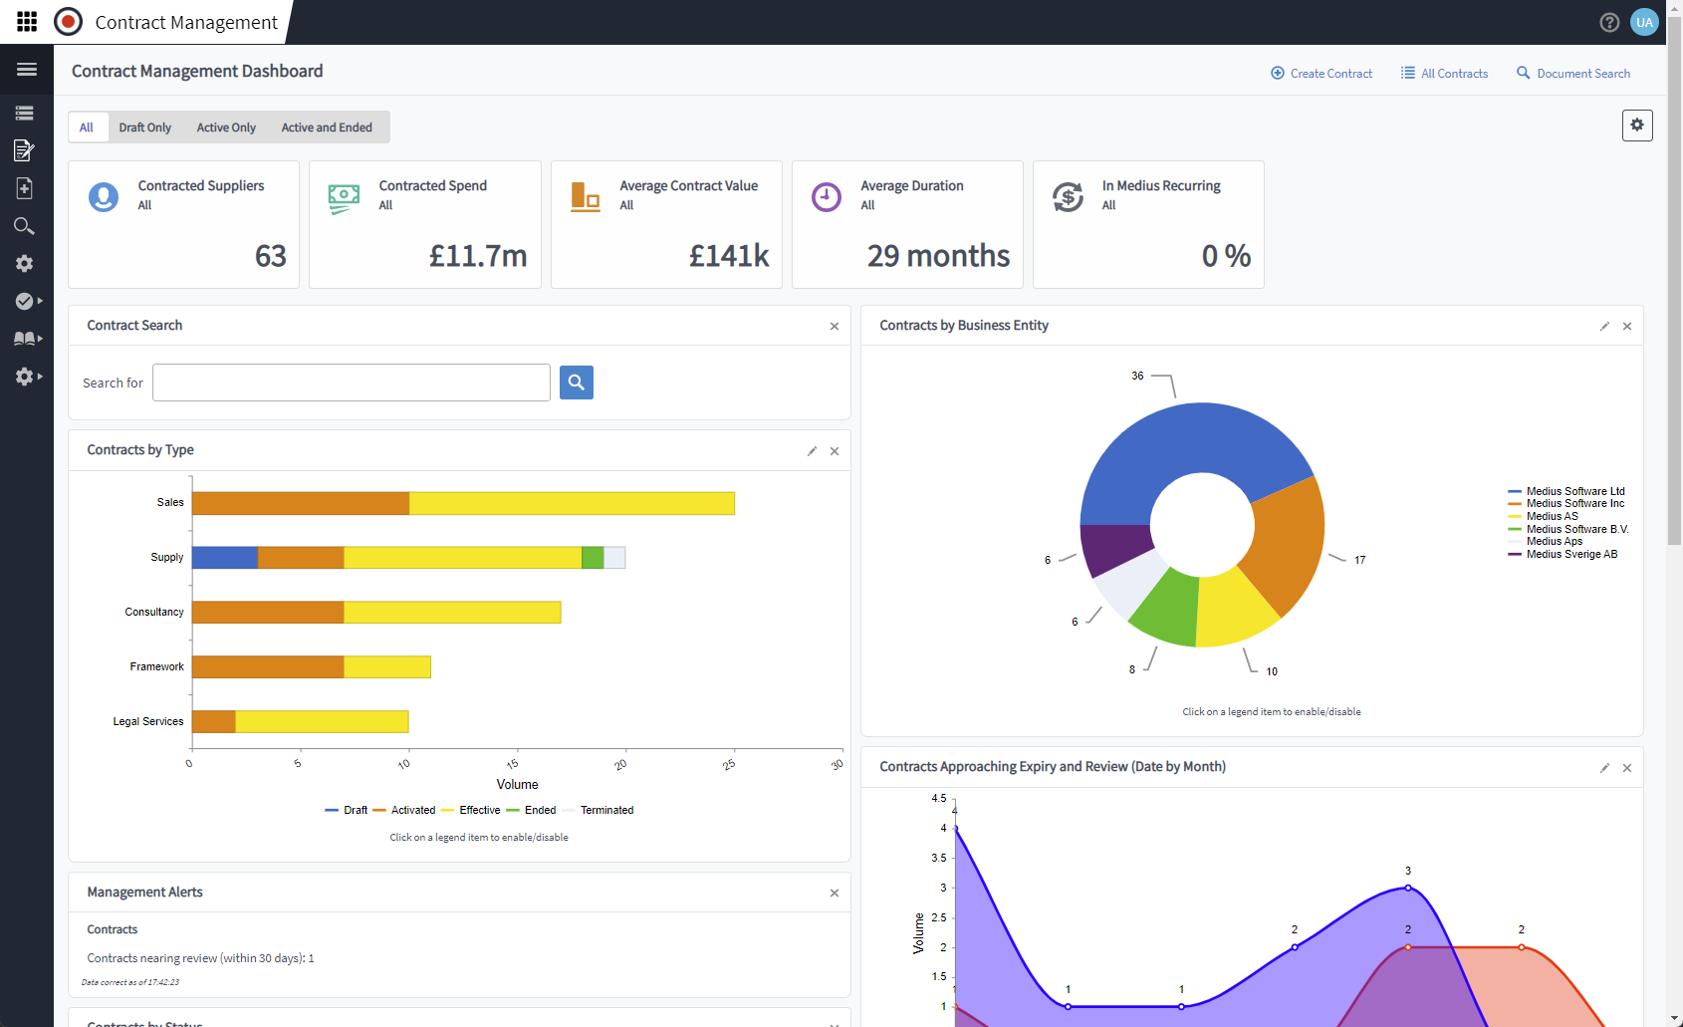The width and height of the screenshot is (1683, 1027).
Task: Open the All Contracts link
Action: click(1444, 74)
